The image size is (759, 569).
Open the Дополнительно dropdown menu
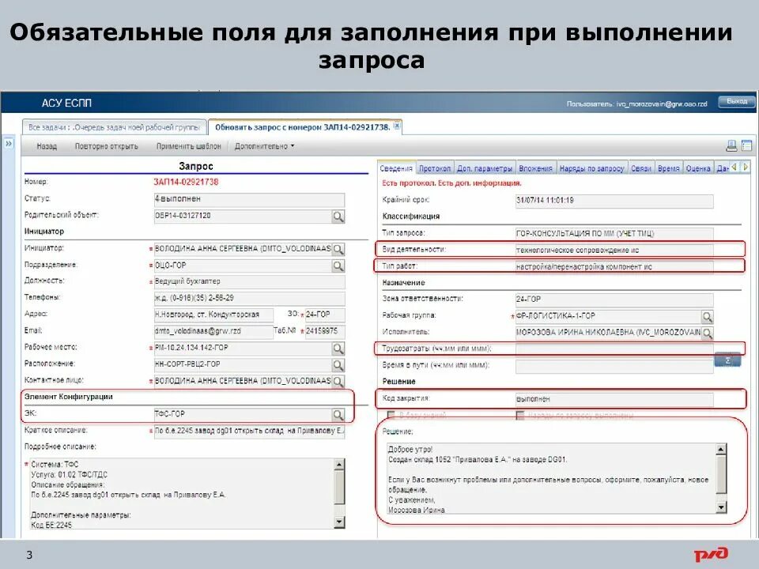pos(264,146)
